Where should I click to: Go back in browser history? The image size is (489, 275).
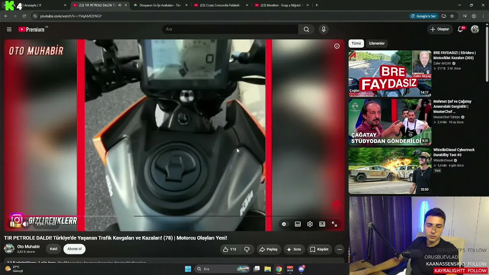(x=6, y=16)
